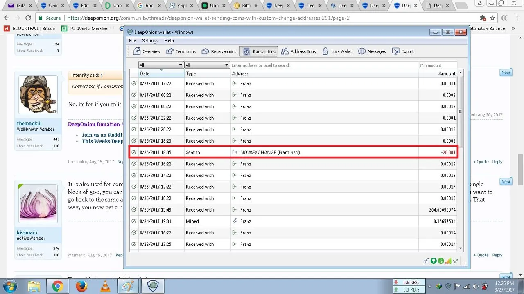Image resolution: width=524 pixels, height=294 pixels.
Task: Click the browser back arrow
Action: [x=7, y=18]
